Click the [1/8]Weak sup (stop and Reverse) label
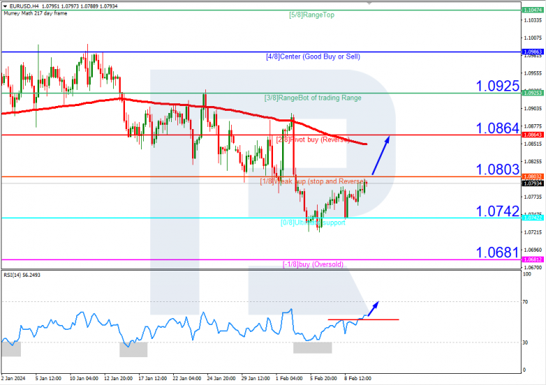Screen dimensions: 546x385 coord(313,181)
